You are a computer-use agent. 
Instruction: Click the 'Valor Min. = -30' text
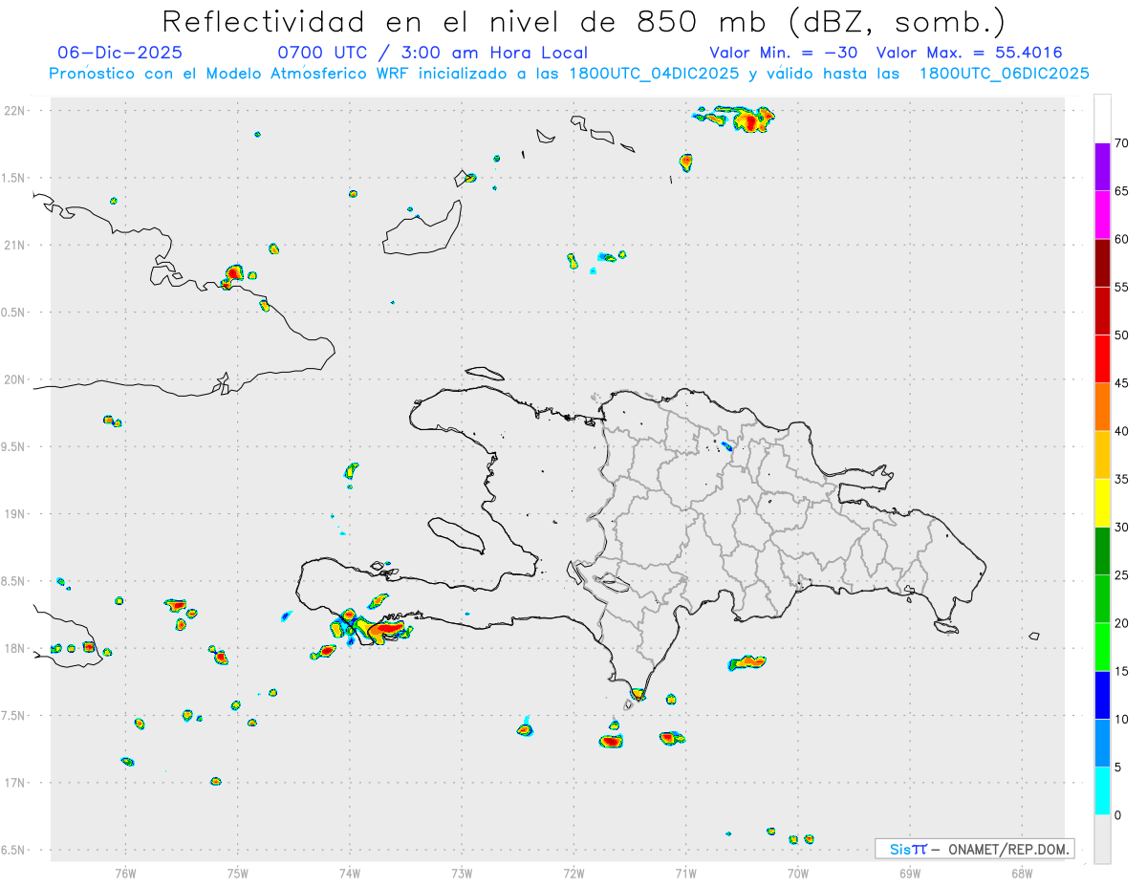784,53
